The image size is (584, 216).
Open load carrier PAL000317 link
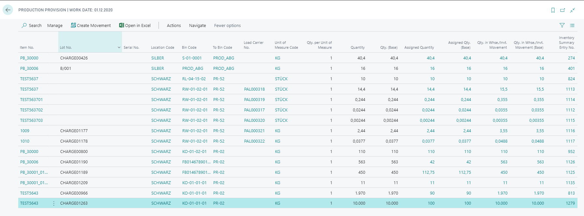pyautogui.click(x=254, y=110)
